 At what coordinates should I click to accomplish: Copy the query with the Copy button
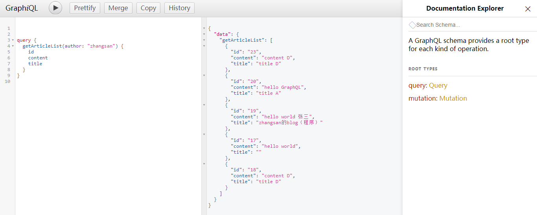(x=148, y=8)
